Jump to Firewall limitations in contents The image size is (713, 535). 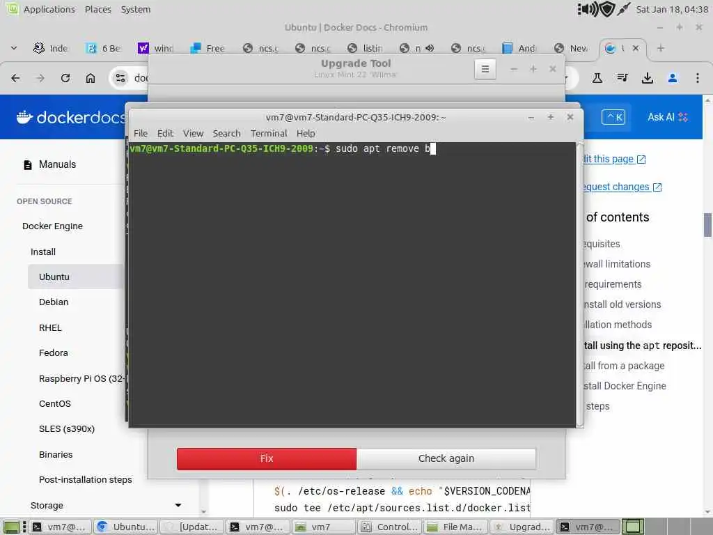click(x=617, y=264)
